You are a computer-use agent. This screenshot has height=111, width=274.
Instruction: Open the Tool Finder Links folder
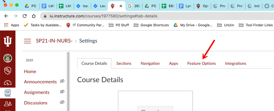pos(256,25)
